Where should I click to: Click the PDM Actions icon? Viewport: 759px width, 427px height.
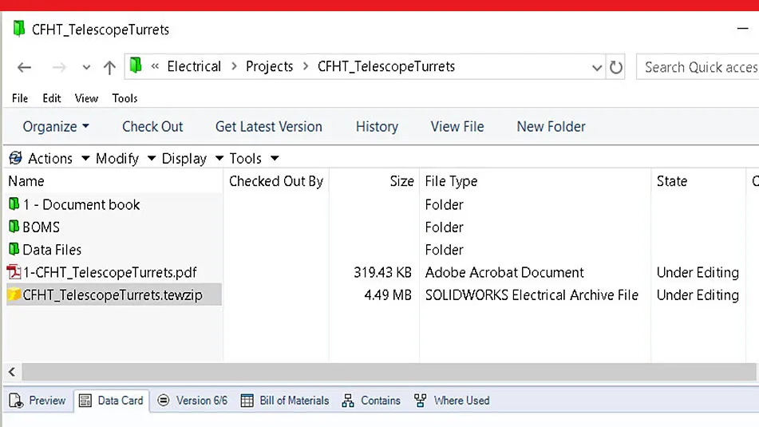[x=15, y=158]
